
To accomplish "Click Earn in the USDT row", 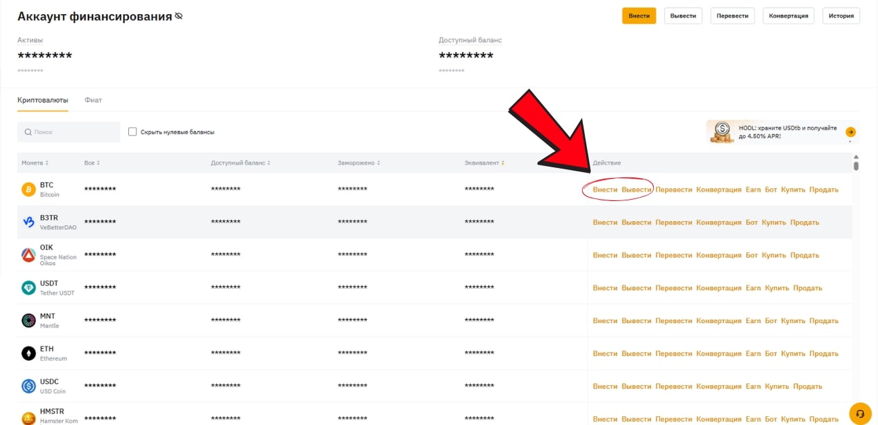I will point(753,288).
